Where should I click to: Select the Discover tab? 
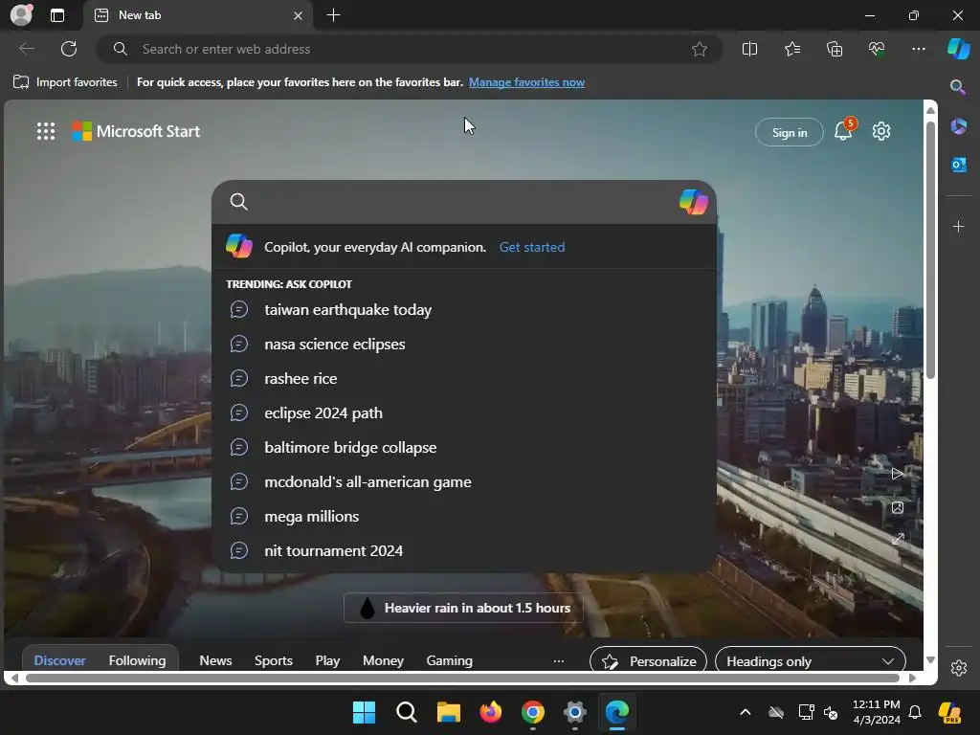(x=59, y=660)
